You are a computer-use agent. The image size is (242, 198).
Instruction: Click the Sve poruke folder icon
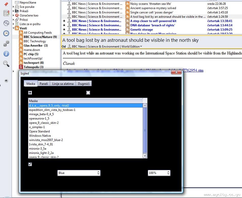pyautogui.click(x=17, y=7)
